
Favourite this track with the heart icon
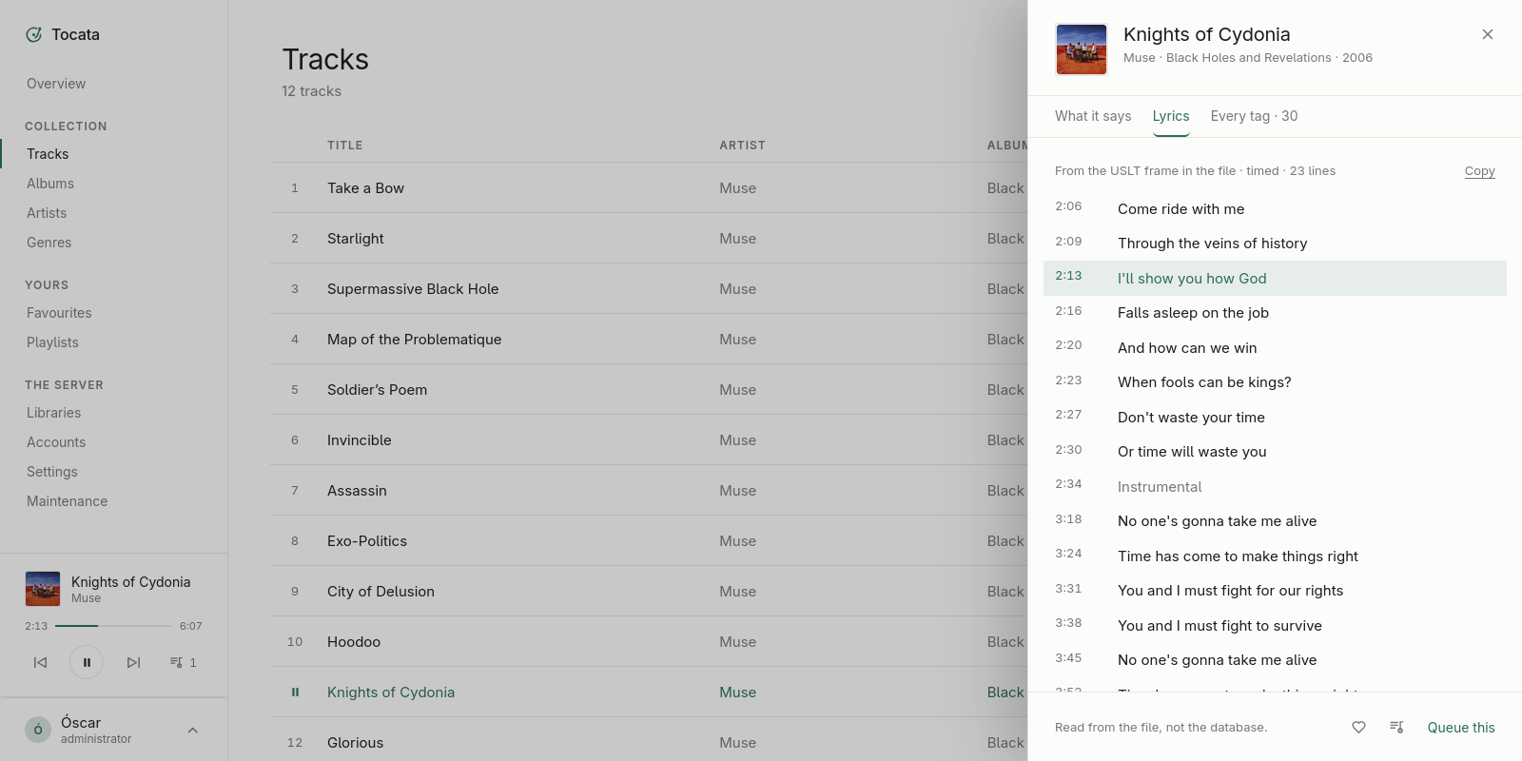pos(1358,727)
